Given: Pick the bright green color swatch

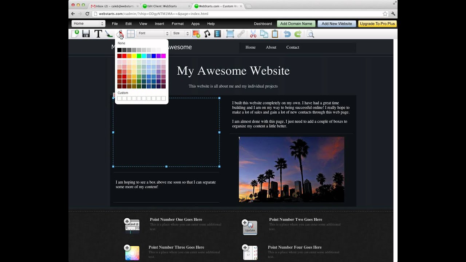Looking at the screenshot, I should (x=139, y=56).
